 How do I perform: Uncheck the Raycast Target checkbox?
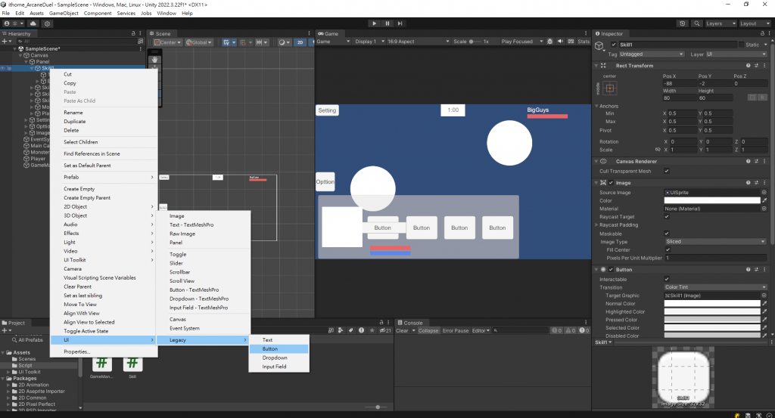[667, 217]
